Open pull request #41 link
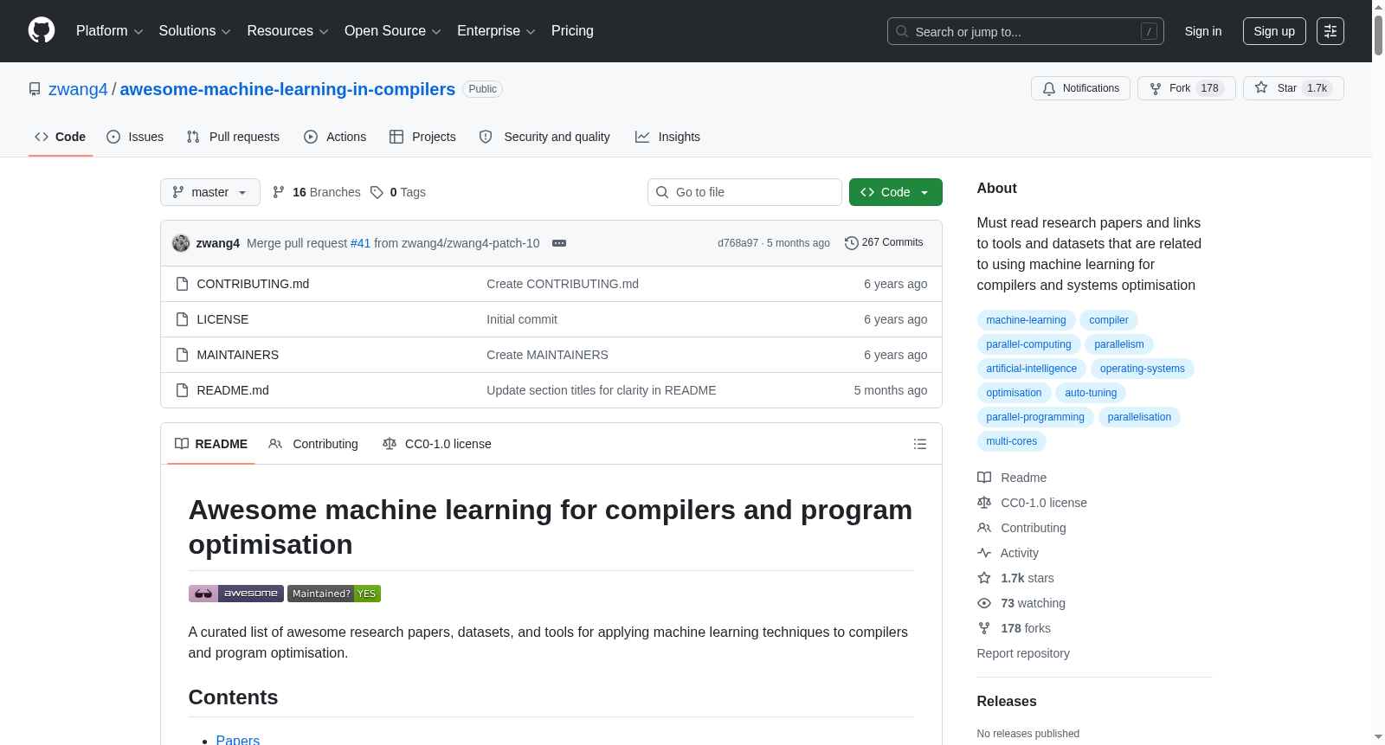The width and height of the screenshot is (1385, 745). (360, 243)
